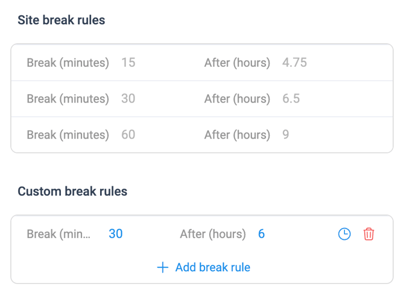Select site break minutes field showing 30
The width and height of the screenshot is (404, 293).
(x=128, y=98)
